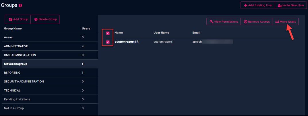The image size is (308, 116).
Task: Toggle the select-all checkbox in table header
Action: [x=108, y=33]
